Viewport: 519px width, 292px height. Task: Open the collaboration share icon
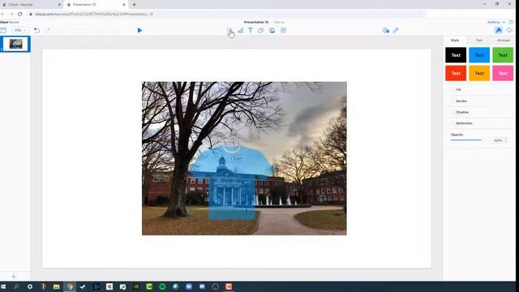pos(386,31)
